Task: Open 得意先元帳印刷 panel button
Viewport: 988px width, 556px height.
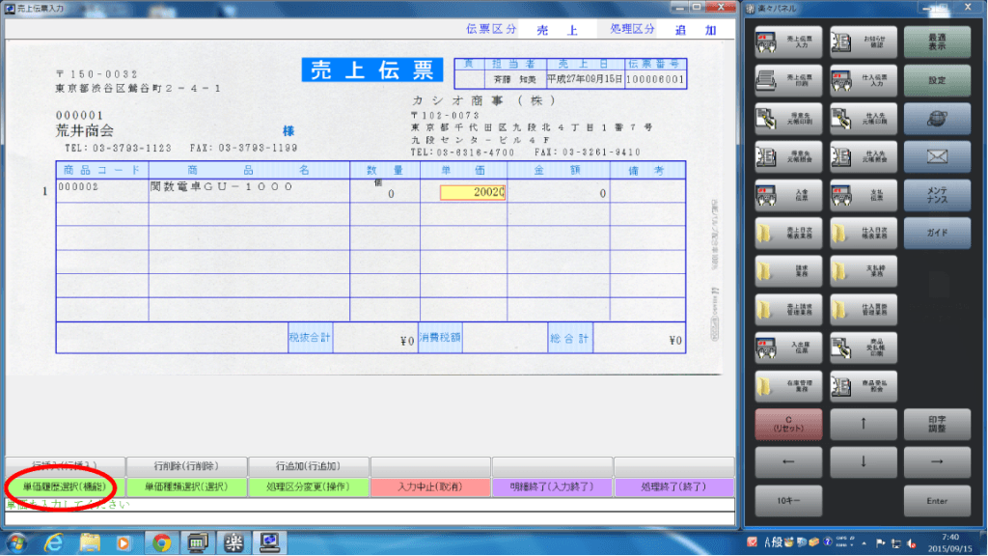Action: click(x=788, y=119)
